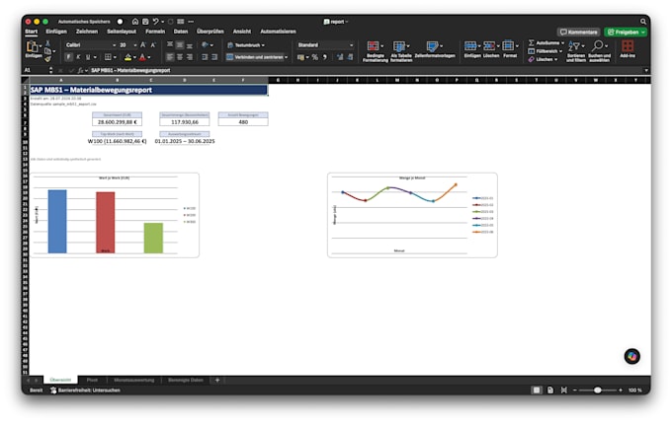Apply percent number style

(315, 57)
